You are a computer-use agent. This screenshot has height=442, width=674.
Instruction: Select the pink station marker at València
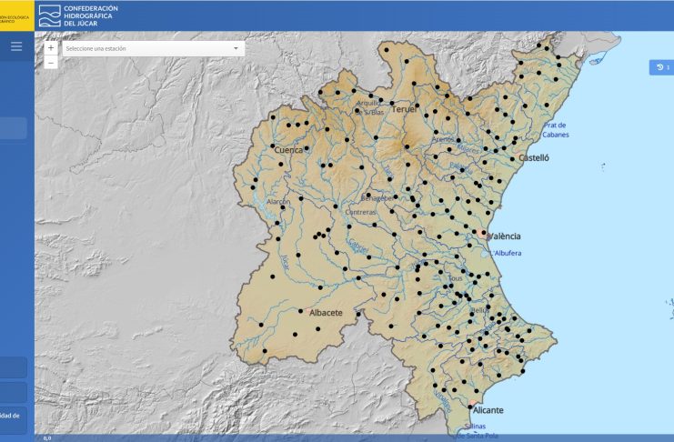pos(483,234)
